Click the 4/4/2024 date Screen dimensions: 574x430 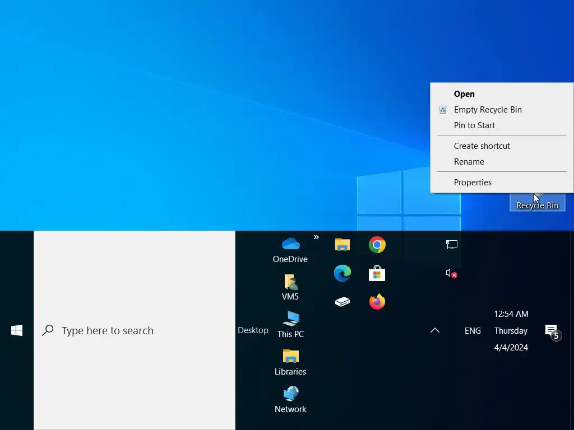(x=511, y=347)
